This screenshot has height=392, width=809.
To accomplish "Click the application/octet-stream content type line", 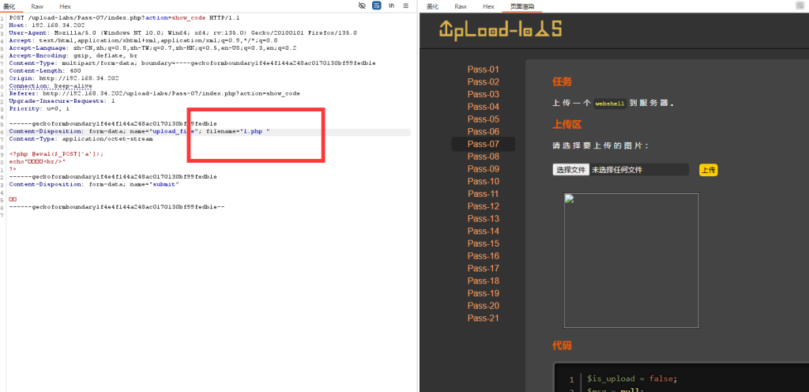I will click(81, 139).
